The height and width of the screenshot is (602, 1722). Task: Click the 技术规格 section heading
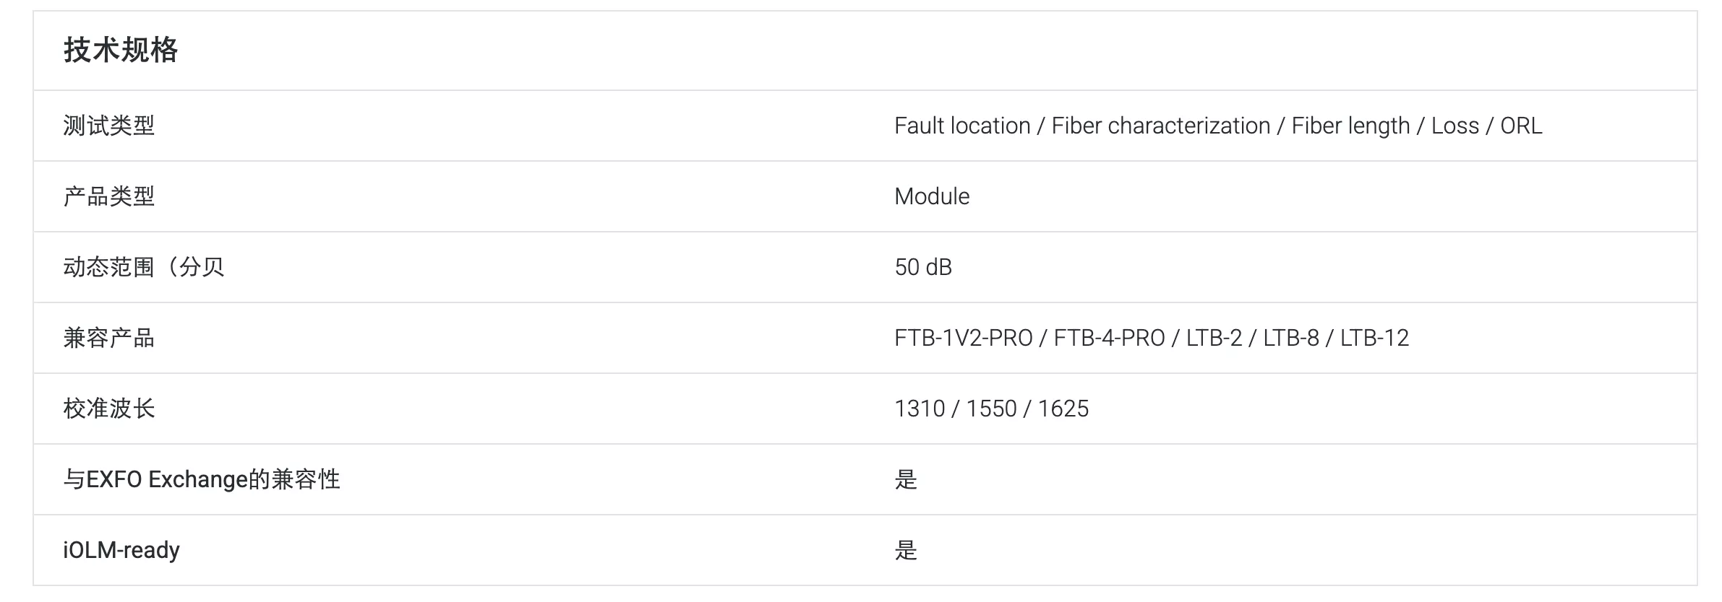point(121,51)
